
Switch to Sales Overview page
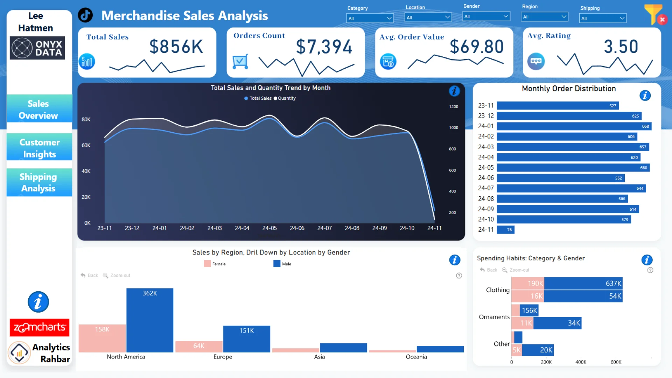point(39,108)
